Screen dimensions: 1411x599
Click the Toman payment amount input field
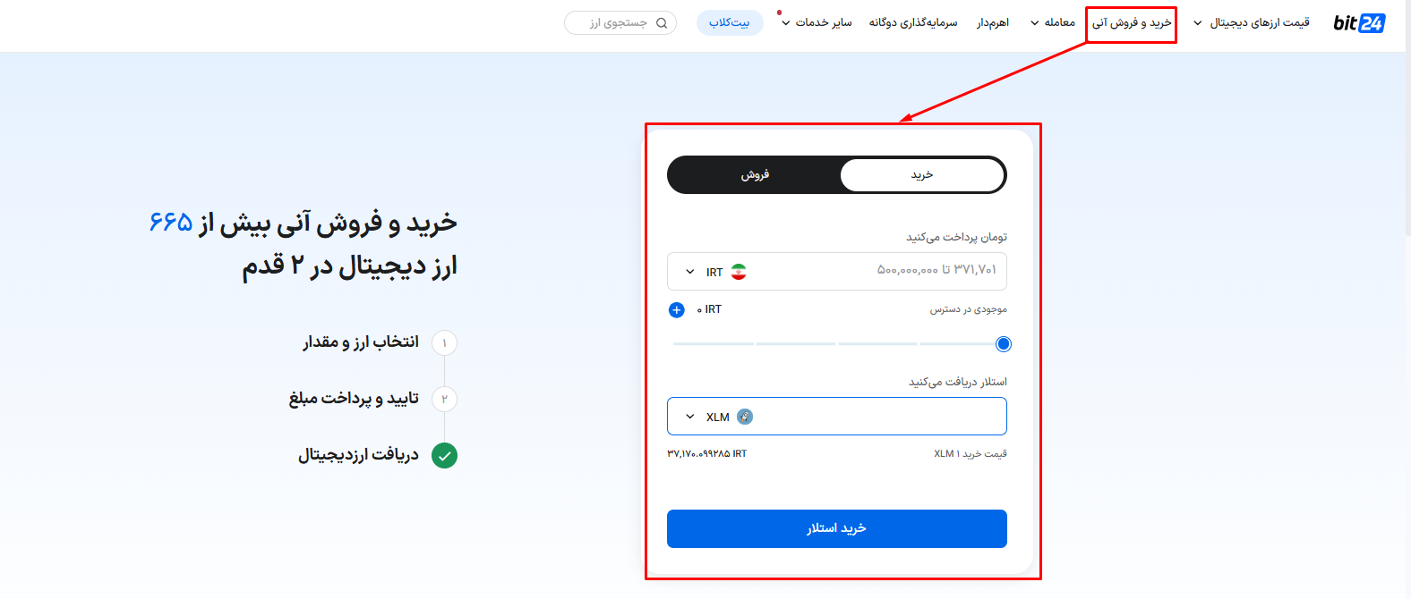(x=837, y=271)
